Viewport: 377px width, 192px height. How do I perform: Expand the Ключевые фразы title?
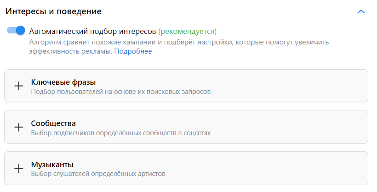coord(63,82)
